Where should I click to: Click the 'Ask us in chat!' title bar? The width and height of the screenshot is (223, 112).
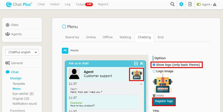105,63
